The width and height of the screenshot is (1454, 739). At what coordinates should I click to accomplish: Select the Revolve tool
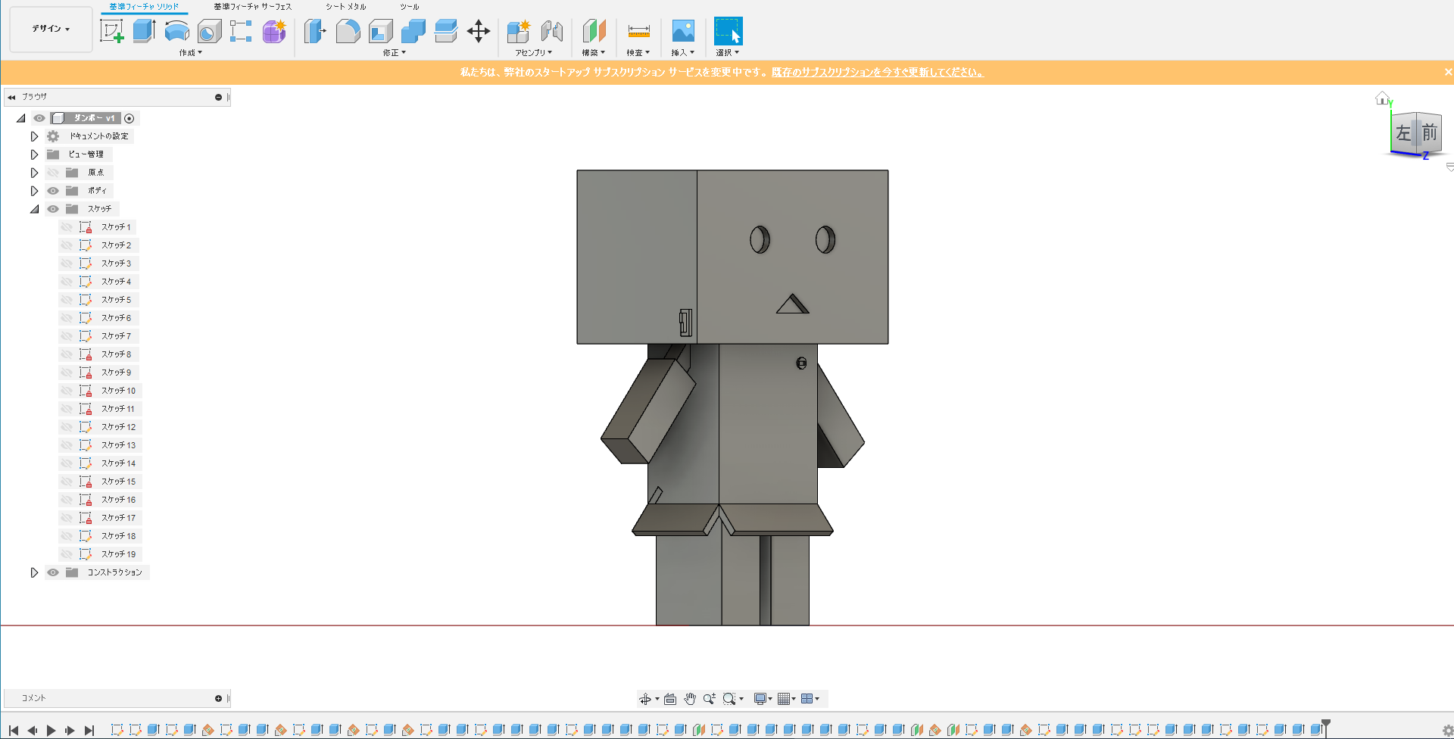click(x=176, y=31)
